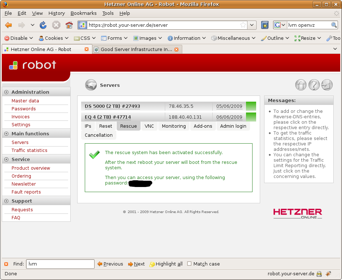Open the list all tabs dropdown

[335, 49]
